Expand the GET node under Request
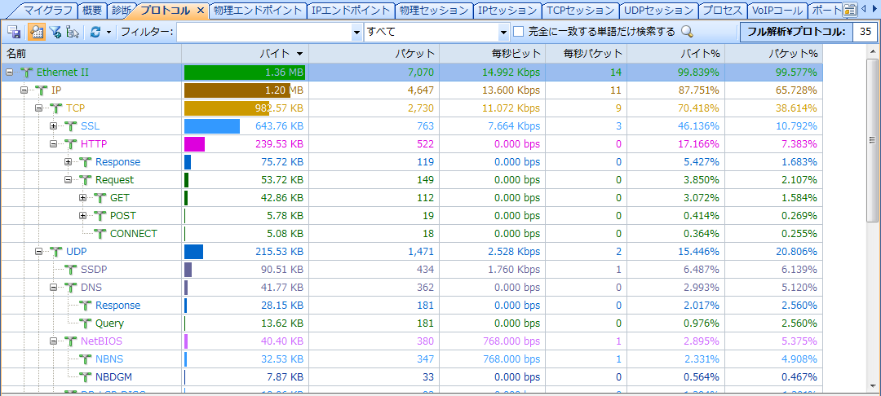Screen dimensions: 881x396 [83, 198]
